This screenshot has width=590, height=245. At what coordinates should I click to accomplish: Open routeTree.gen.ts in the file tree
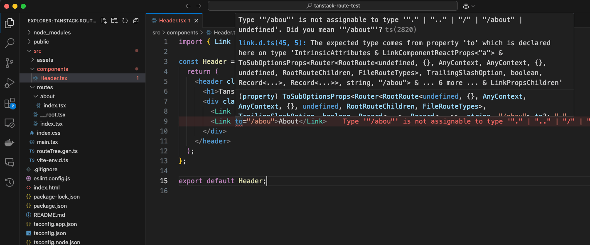coord(57,151)
